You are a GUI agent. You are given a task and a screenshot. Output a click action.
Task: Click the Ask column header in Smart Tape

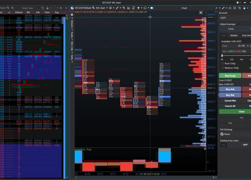tap(38, 12)
